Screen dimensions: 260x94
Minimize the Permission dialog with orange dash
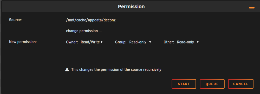252,8
